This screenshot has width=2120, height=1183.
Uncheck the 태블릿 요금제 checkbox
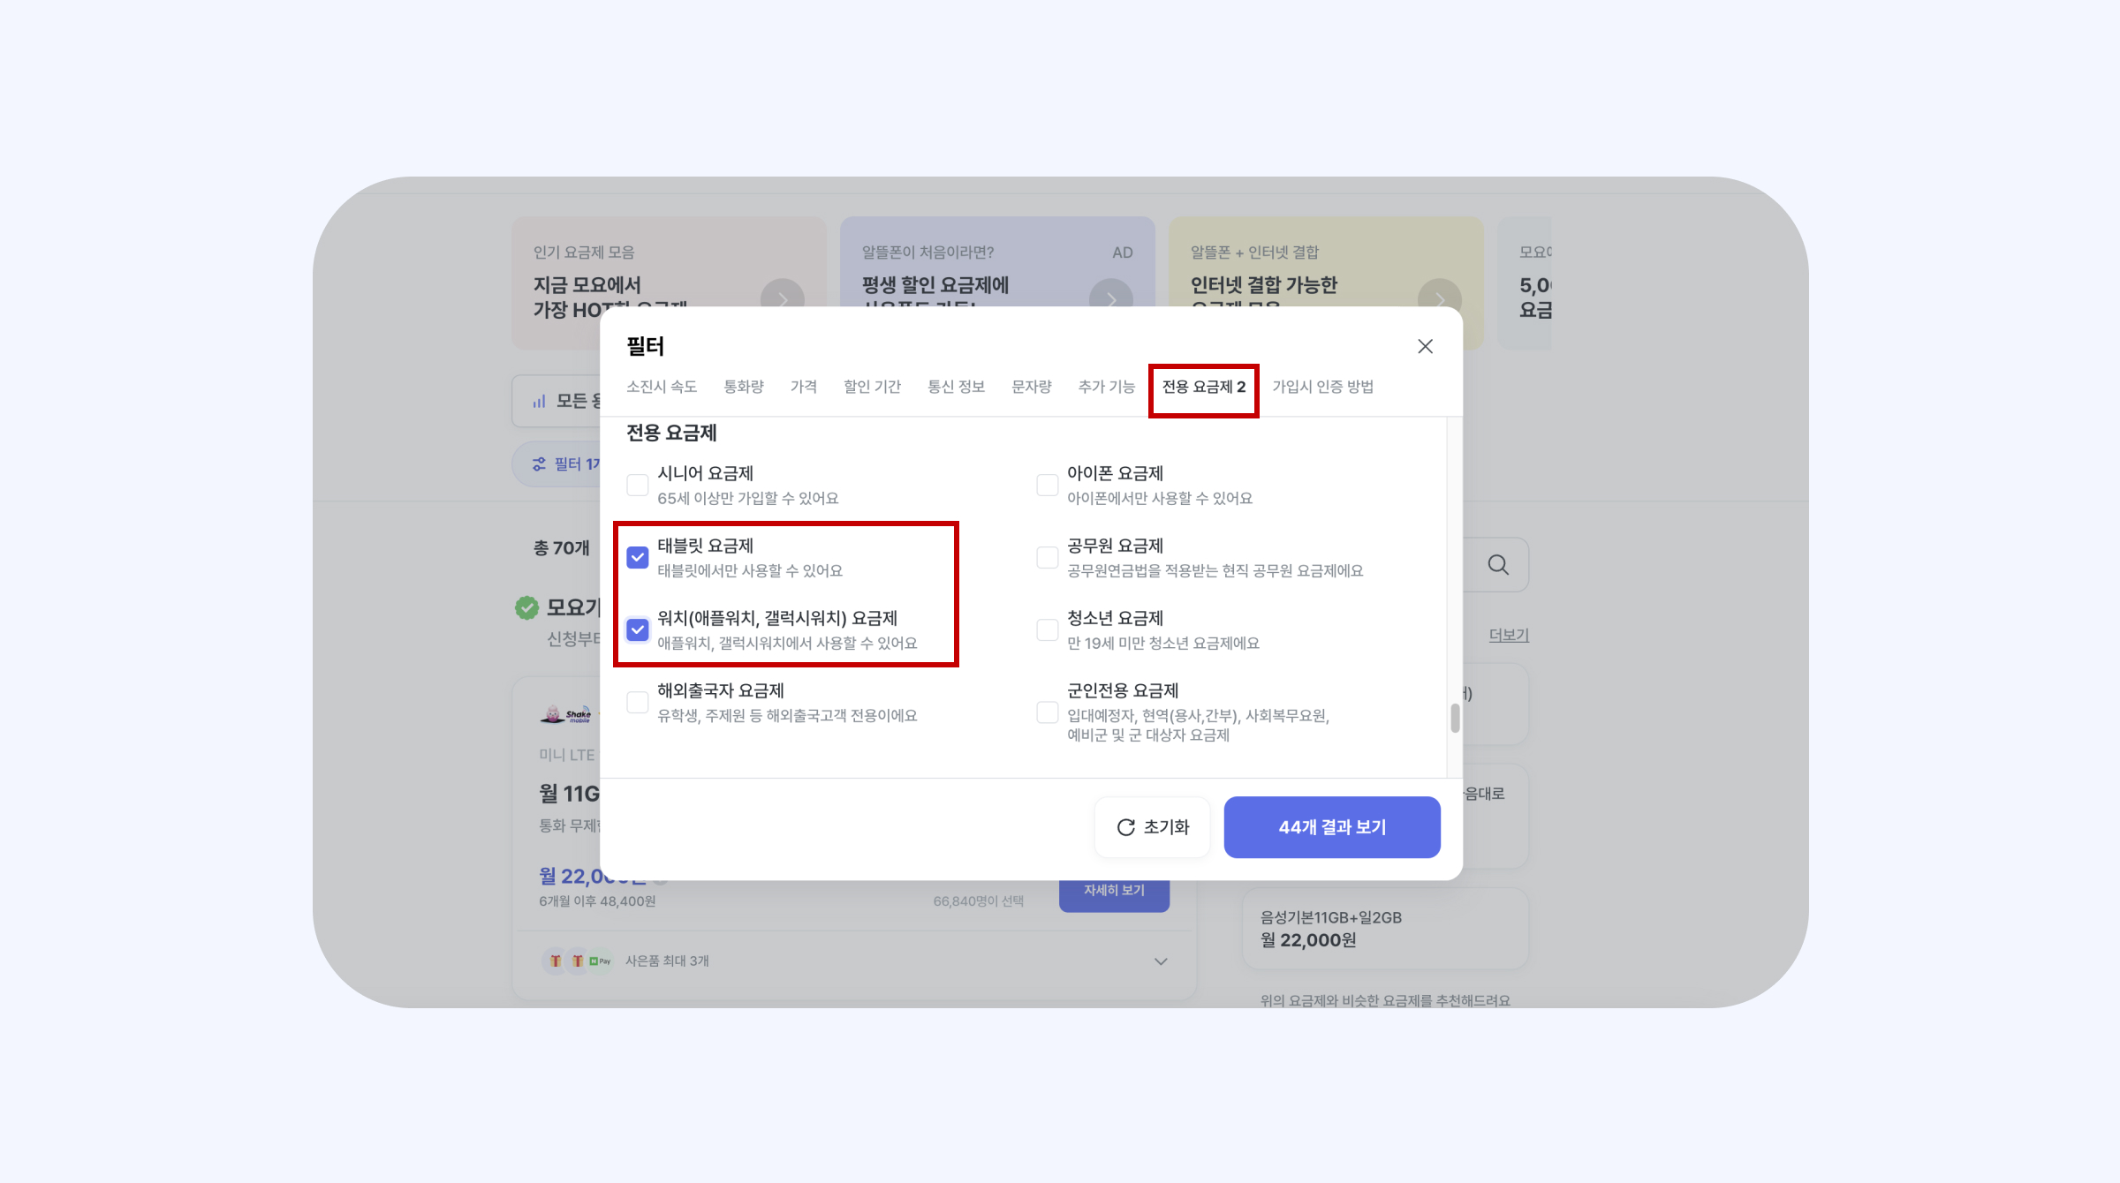coord(637,557)
